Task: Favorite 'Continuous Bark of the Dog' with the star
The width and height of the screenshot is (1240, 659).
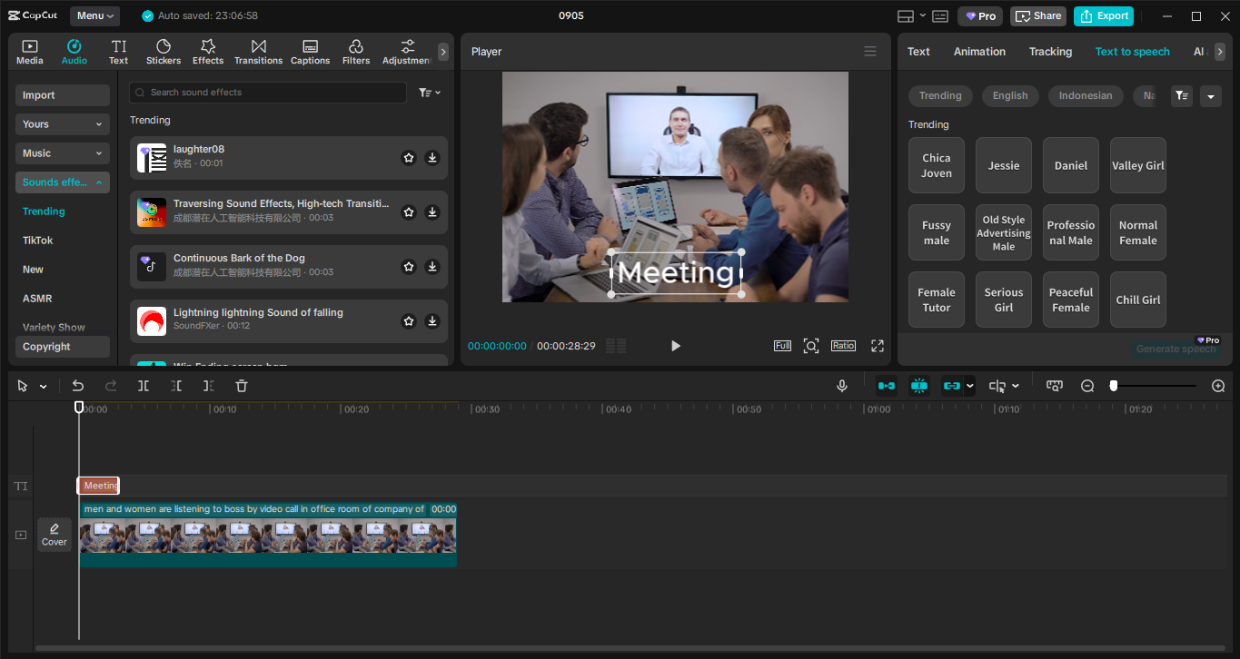Action: click(x=408, y=266)
